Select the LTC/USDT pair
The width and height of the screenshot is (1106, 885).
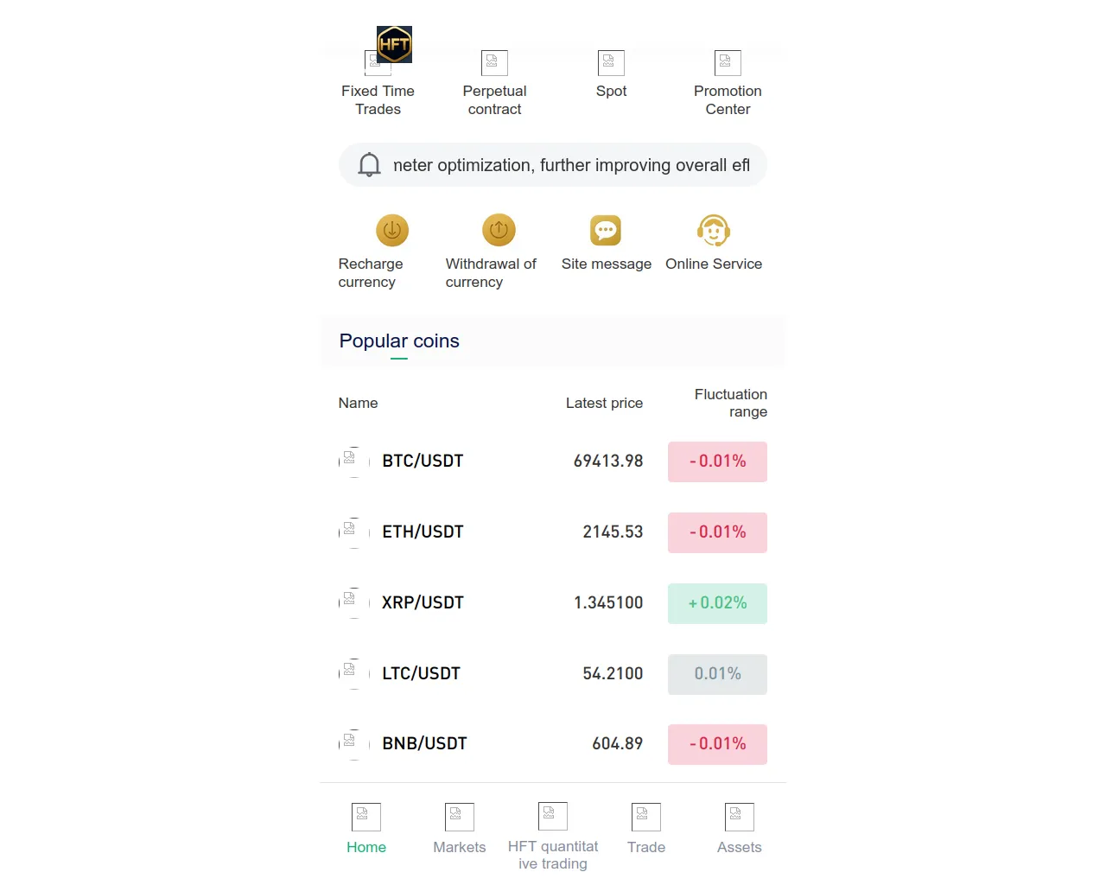click(422, 674)
